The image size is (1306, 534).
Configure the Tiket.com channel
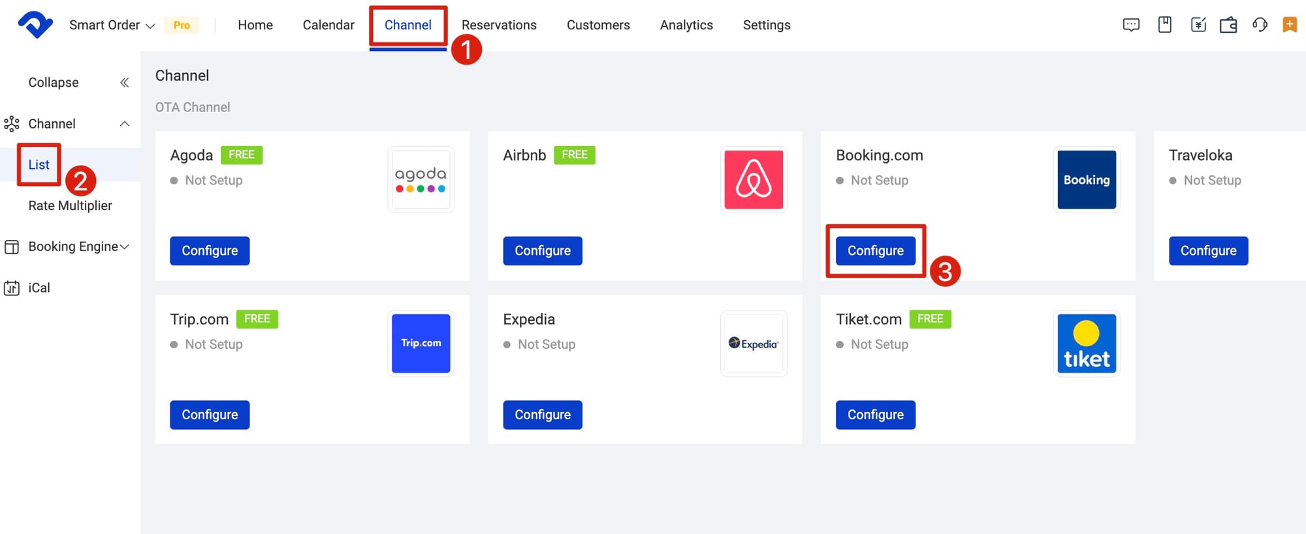pyautogui.click(x=876, y=415)
